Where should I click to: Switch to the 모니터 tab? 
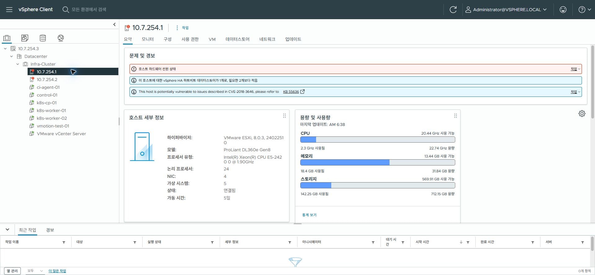click(x=148, y=39)
